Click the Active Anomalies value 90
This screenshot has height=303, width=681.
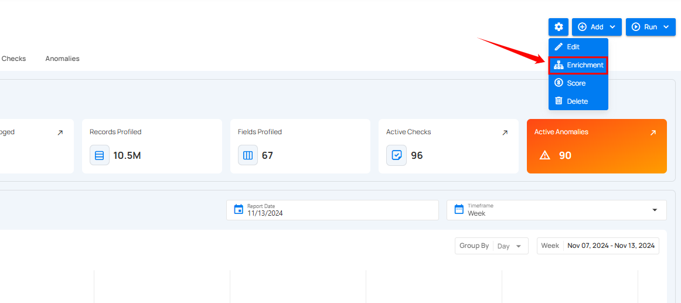point(565,155)
